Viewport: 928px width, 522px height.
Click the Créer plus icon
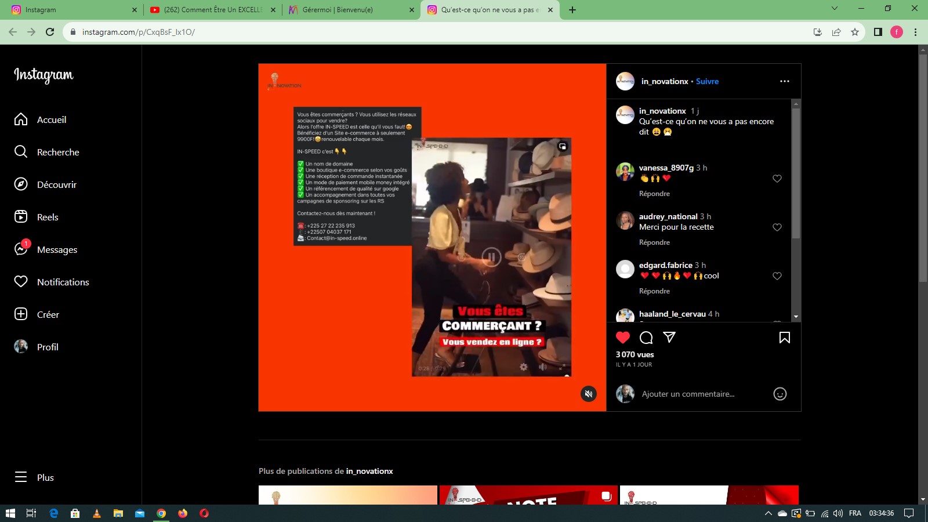click(21, 314)
